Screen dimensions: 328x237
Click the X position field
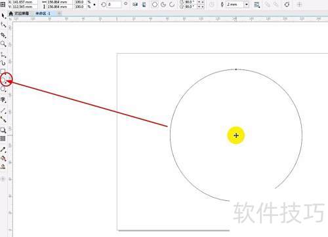click(25, 2)
